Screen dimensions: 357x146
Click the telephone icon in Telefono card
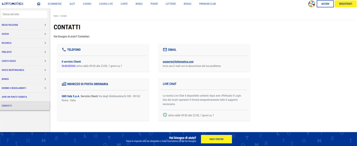coord(64,50)
